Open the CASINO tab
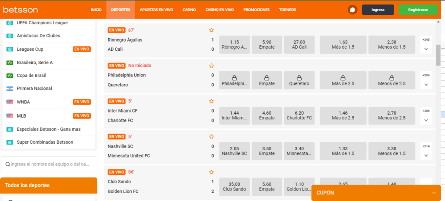This screenshot has width=445, height=201. point(189,10)
